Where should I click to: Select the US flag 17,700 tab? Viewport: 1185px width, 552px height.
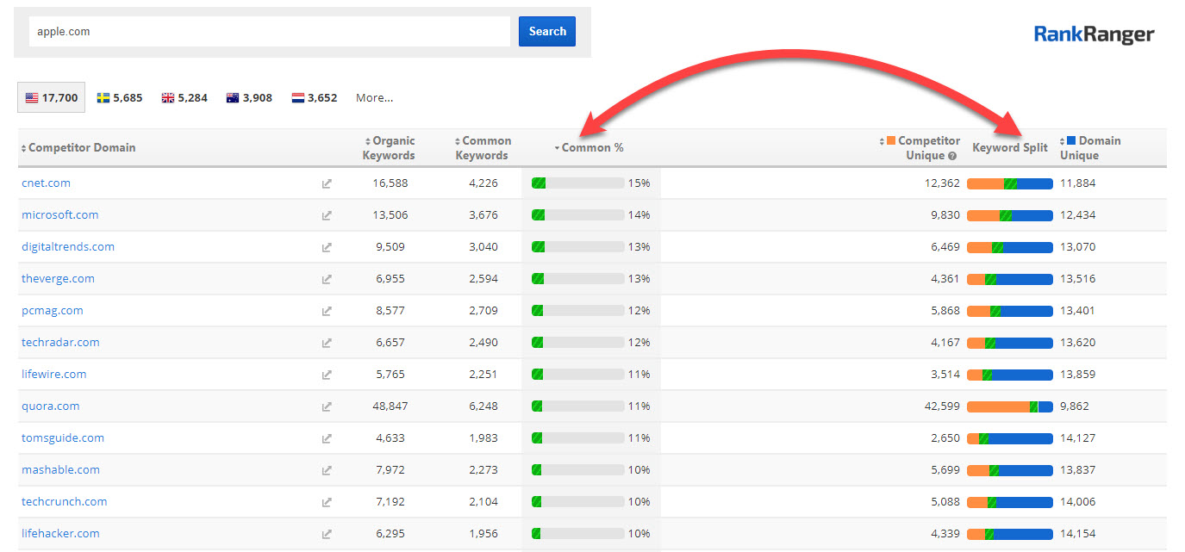(x=51, y=98)
